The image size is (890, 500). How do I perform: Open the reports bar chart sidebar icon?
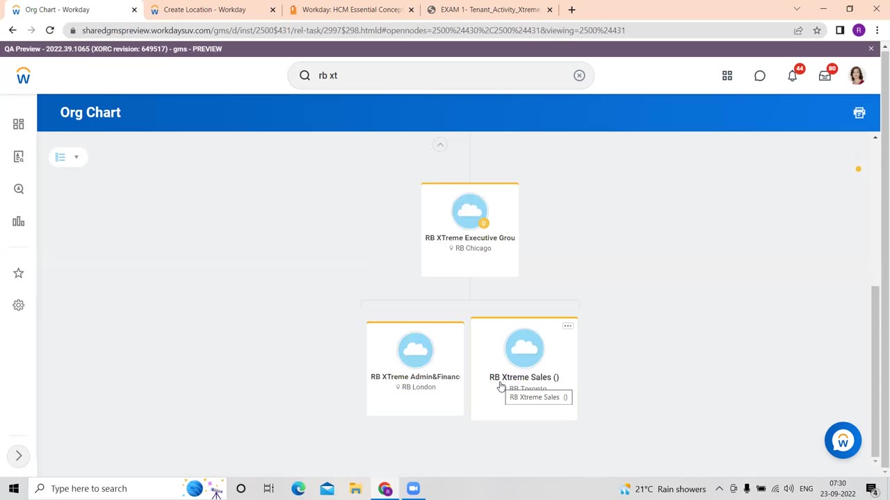19,222
